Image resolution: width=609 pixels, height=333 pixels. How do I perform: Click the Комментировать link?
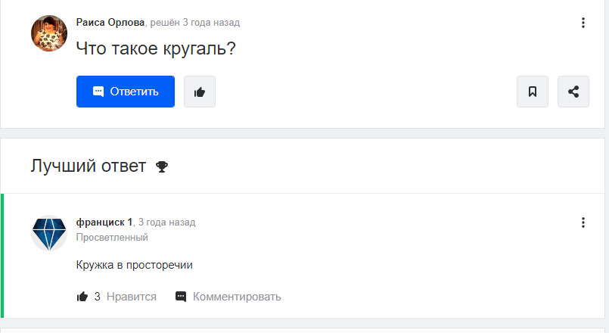tap(237, 297)
